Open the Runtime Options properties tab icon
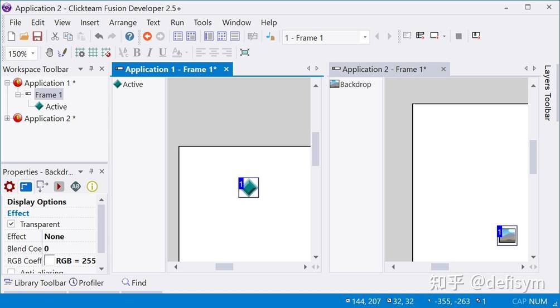The image size is (560, 308). point(59,187)
